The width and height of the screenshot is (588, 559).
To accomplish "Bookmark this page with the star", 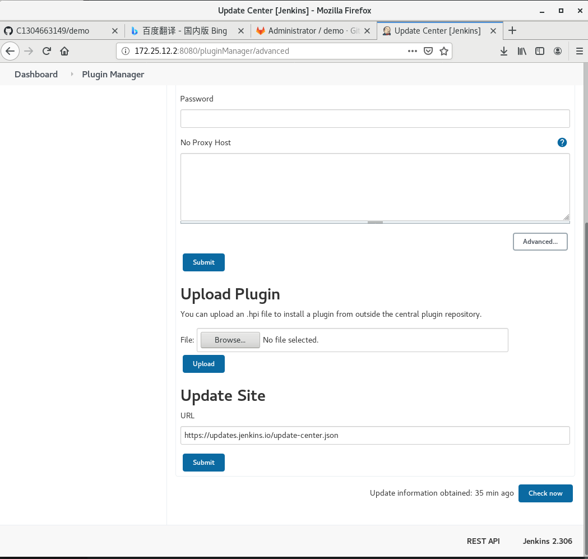I will pyautogui.click(x=444, y=51).
